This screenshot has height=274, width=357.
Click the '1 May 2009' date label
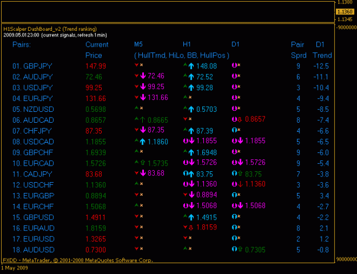coord(14,268)
